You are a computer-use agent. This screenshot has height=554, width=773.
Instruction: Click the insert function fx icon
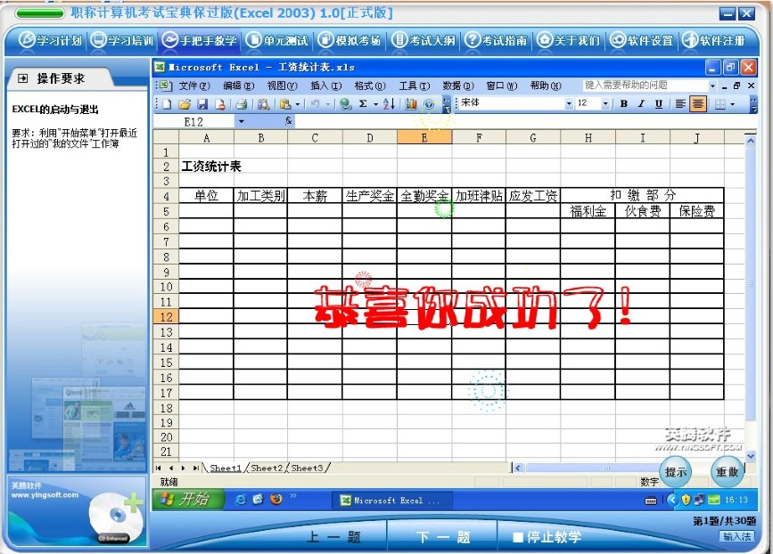[x=288, y=121]
